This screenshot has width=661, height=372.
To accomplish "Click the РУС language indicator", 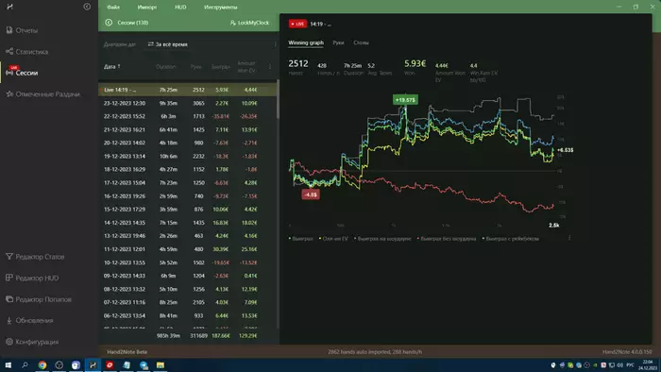I will [x=630, y=364].
